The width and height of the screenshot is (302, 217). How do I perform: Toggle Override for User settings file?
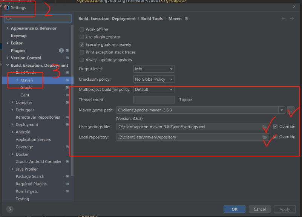[x=276, y=127]
